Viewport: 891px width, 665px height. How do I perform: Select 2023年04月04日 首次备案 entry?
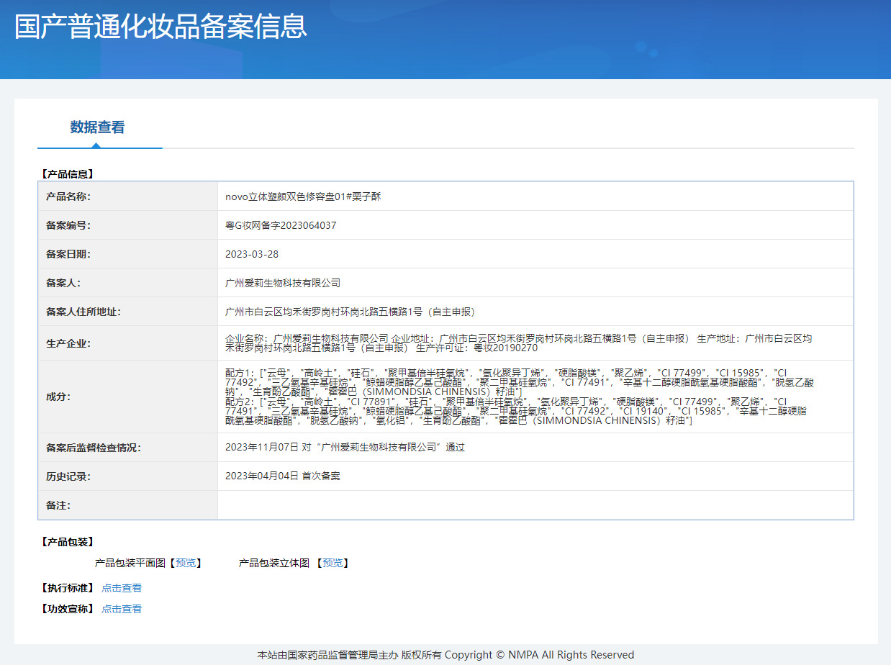tap(283, 476)
